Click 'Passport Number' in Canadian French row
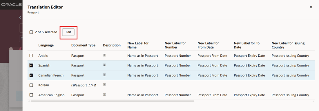This screenshot has width=319, height=111. [178, 75]
